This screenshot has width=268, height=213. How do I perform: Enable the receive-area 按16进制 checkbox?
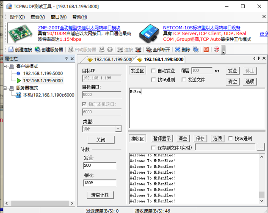[x=231, y=138]
